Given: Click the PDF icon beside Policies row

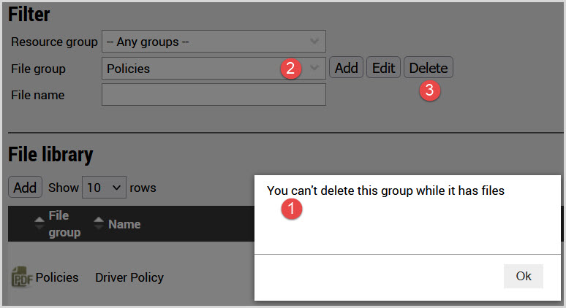Looking at the screenshot, I should coord(22,277).
